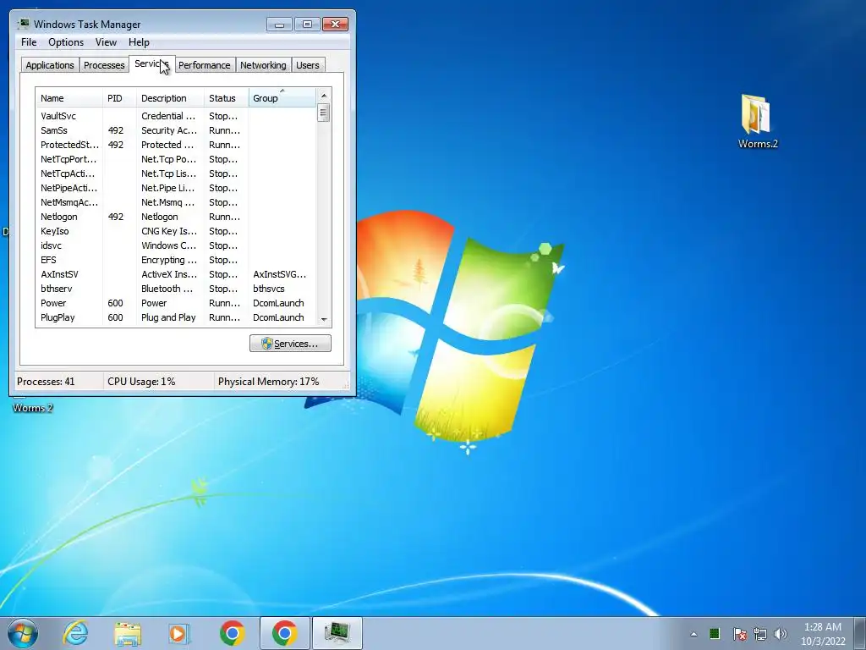Image resolution: width=866 pixels, height=650 pixels.
Task: Select the PlugPlay service row
Action: tap(176, 317)
